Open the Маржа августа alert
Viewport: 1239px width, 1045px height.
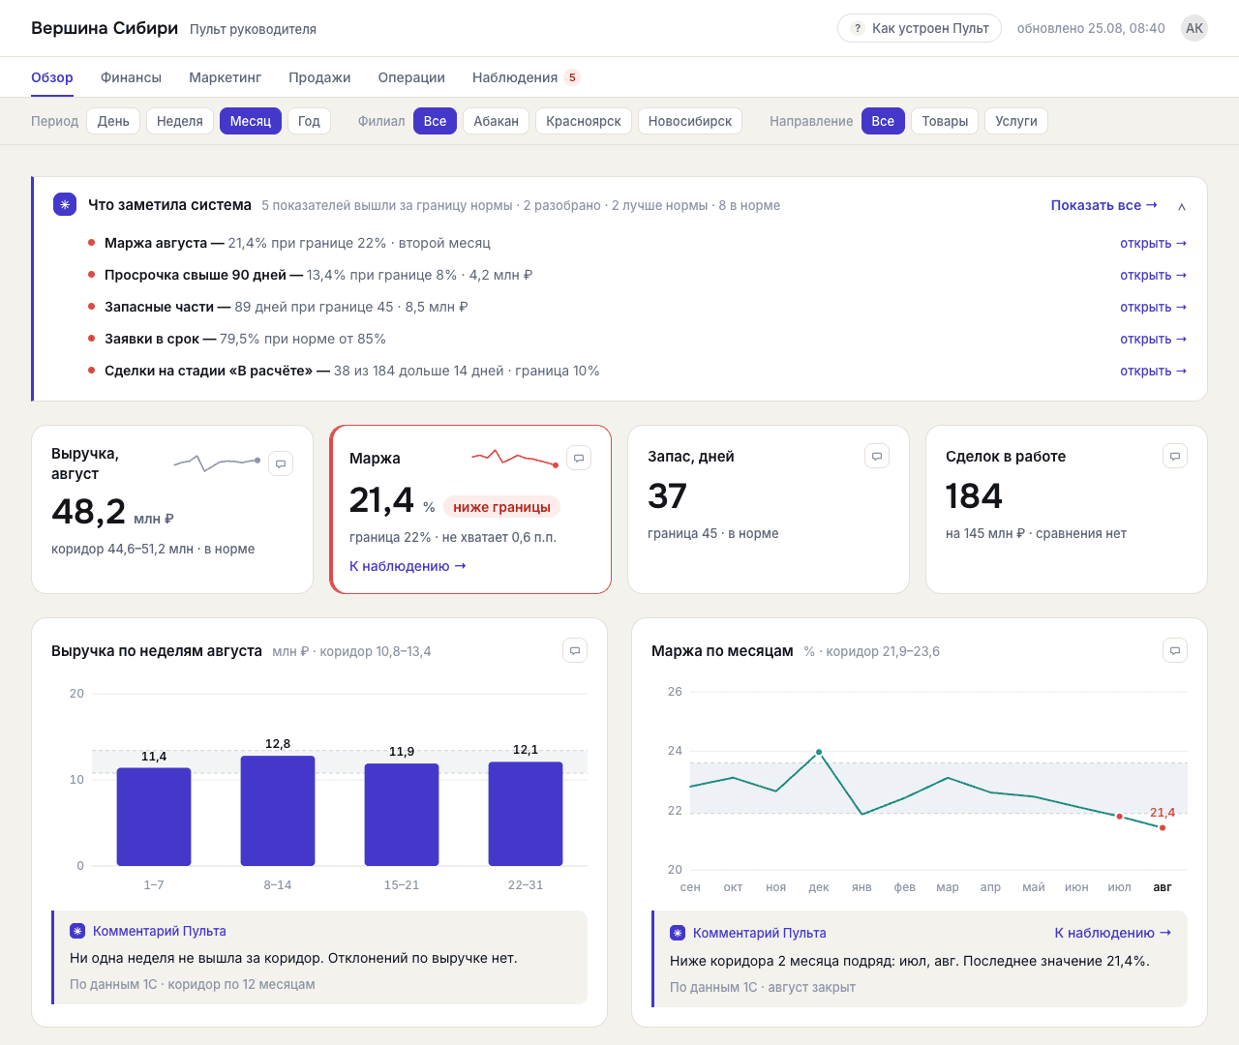(x=1153, y=243)
